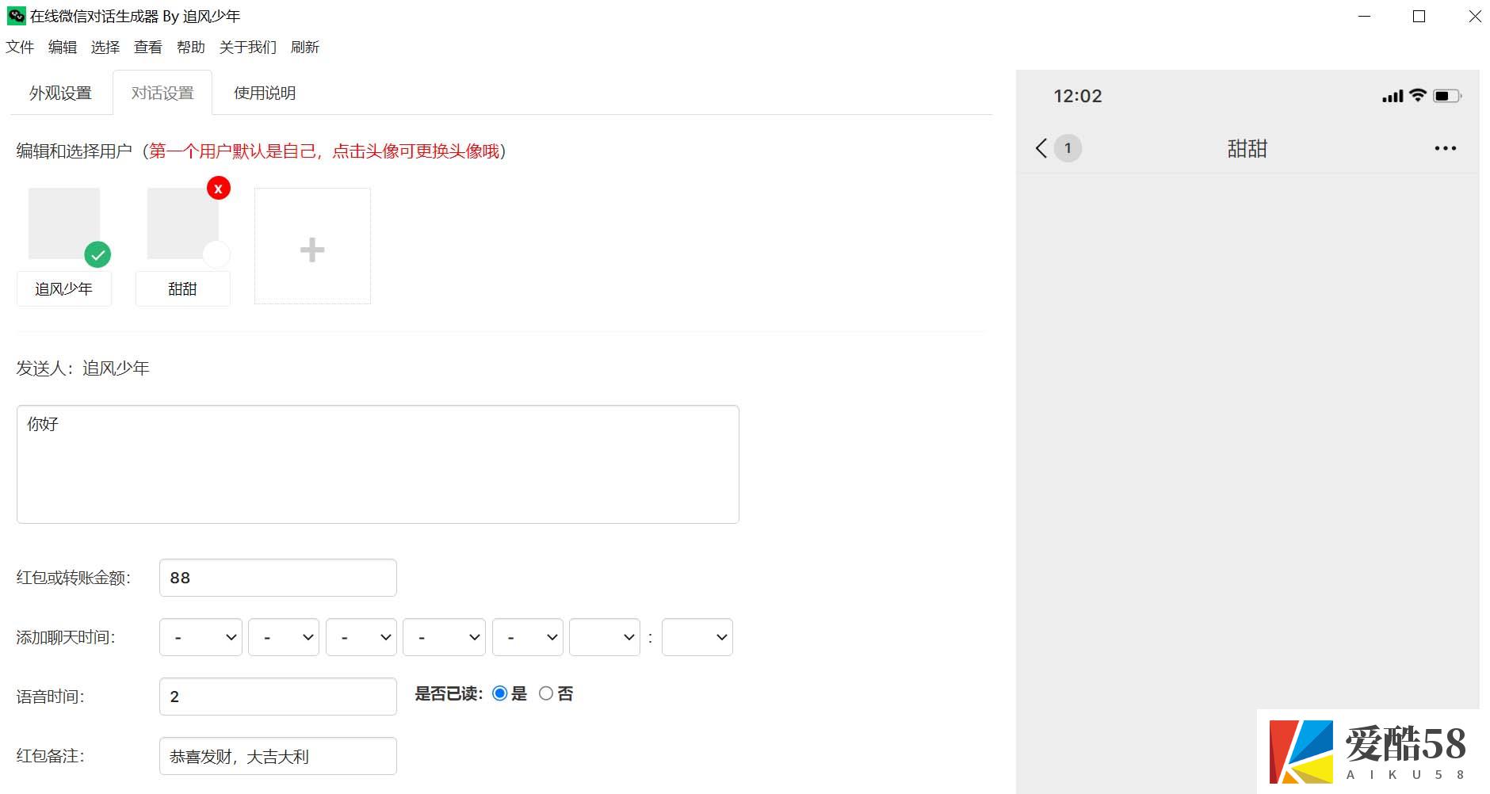Viewport: 1490px width, 794px height.
Task: Click the message text area containing 你好
Action: [378, 464]
